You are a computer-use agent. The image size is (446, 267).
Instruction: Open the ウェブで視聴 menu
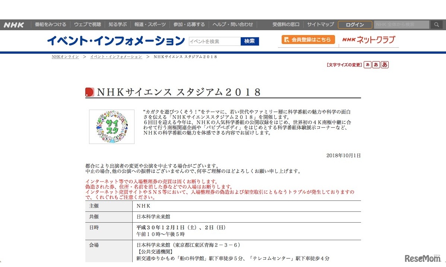(88, 25)
